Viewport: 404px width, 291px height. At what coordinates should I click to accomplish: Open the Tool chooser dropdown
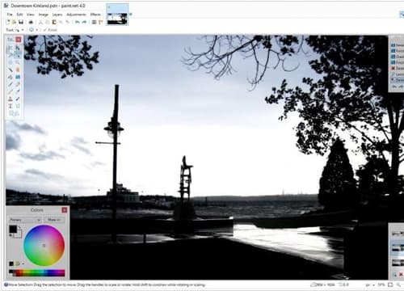(19, 30)
